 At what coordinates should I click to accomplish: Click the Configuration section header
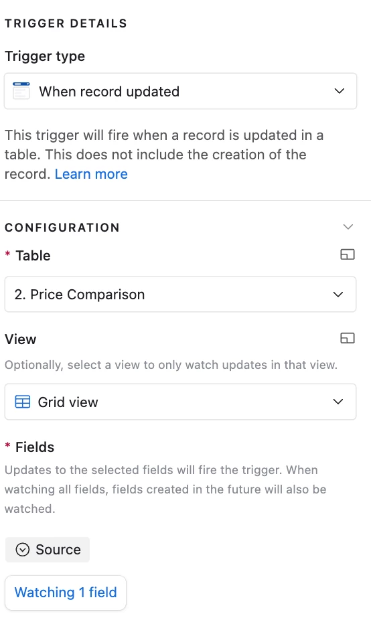pyautogui.click(x=62, y=228)
